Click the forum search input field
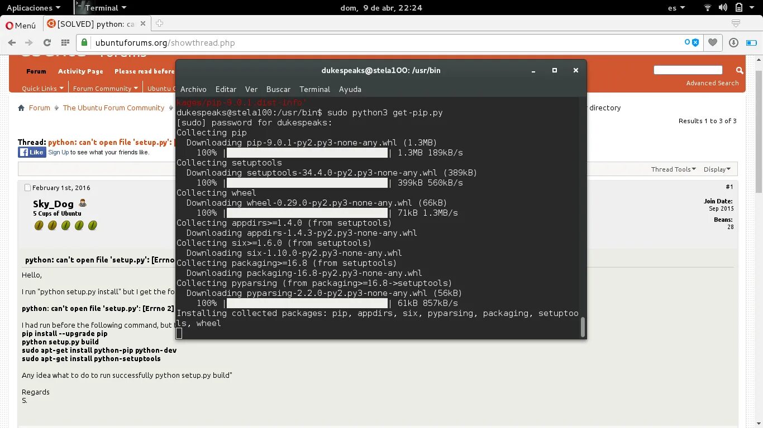 pos(688,70)
